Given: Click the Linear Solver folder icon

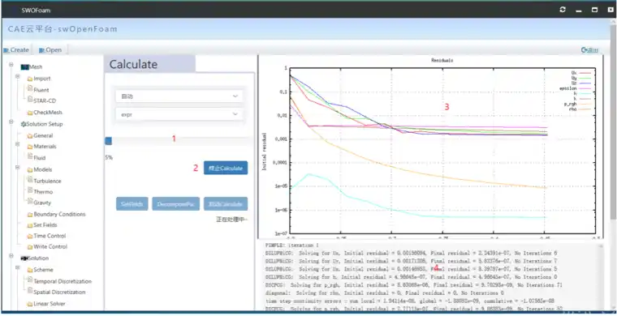Looking at the screenshot, I should point(30,304).
